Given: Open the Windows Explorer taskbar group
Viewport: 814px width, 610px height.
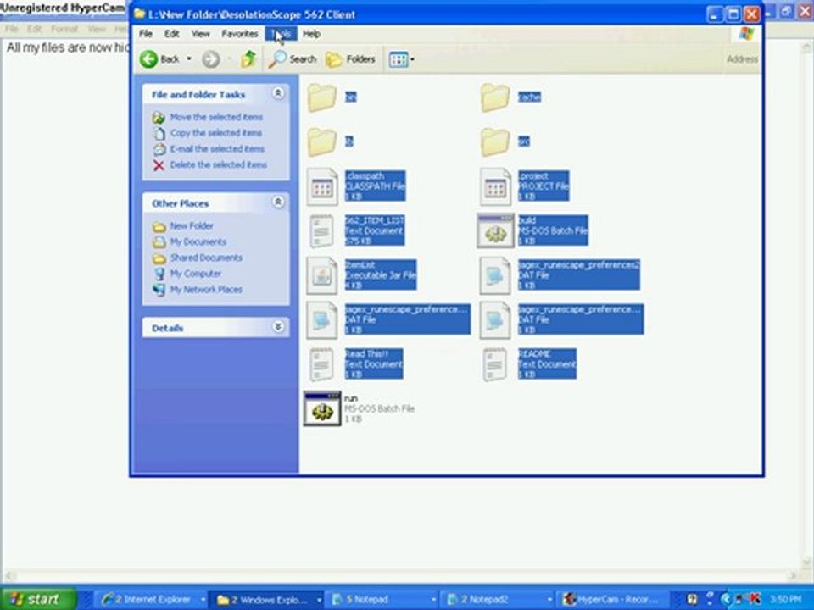Looking at the screenshot, I should [x=264, y=600].
